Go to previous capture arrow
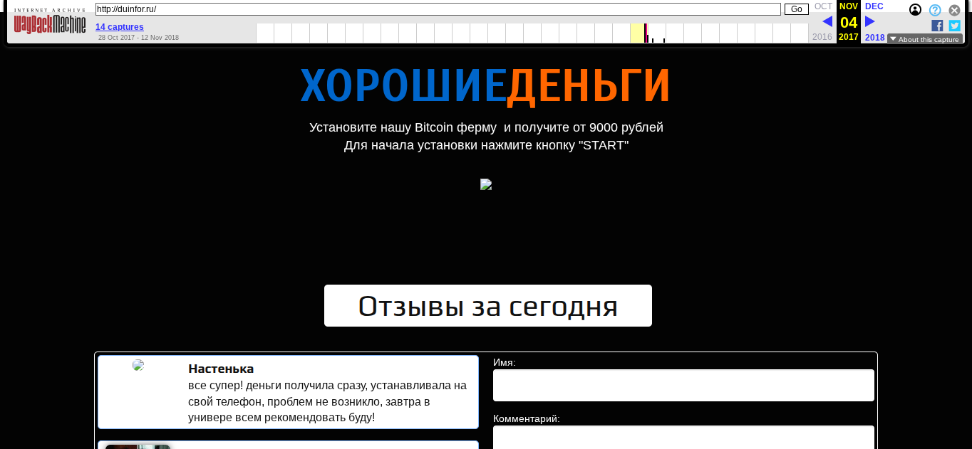972x449 pixels. 827,21
